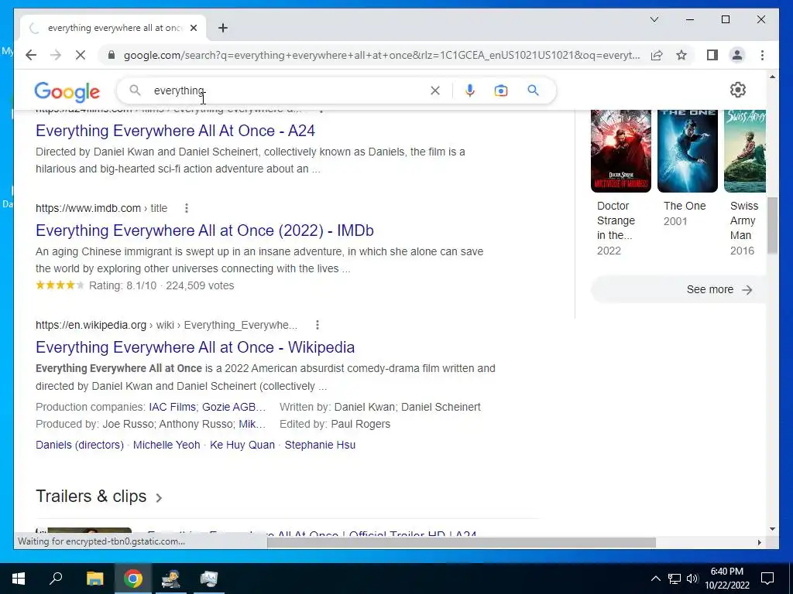Open File Explorer from the taskbar
The image size is (793, 594).
94,579
